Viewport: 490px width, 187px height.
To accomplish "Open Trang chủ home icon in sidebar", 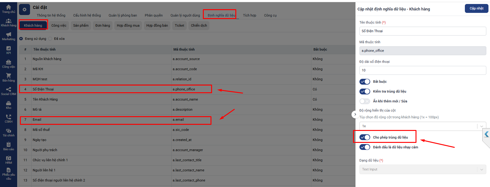I will pyautogui.click(x=9, y=7).
